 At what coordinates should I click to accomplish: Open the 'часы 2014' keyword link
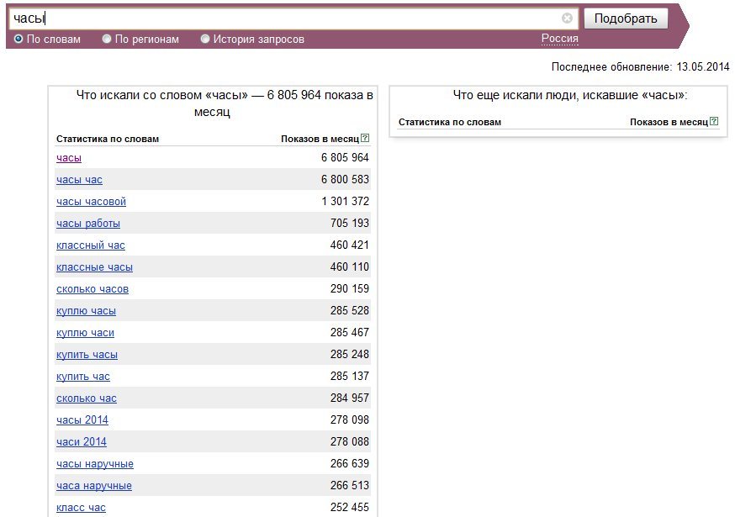(x=82, y=420)
